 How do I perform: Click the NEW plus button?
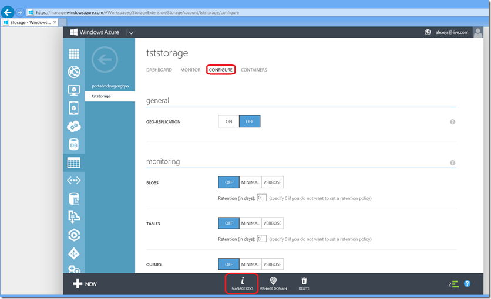pyautogui.click(x=85, y=284)
